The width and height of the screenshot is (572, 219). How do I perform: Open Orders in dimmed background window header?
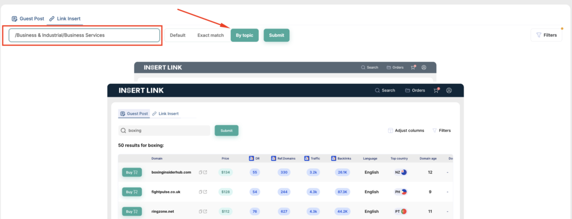pos(395,68)
